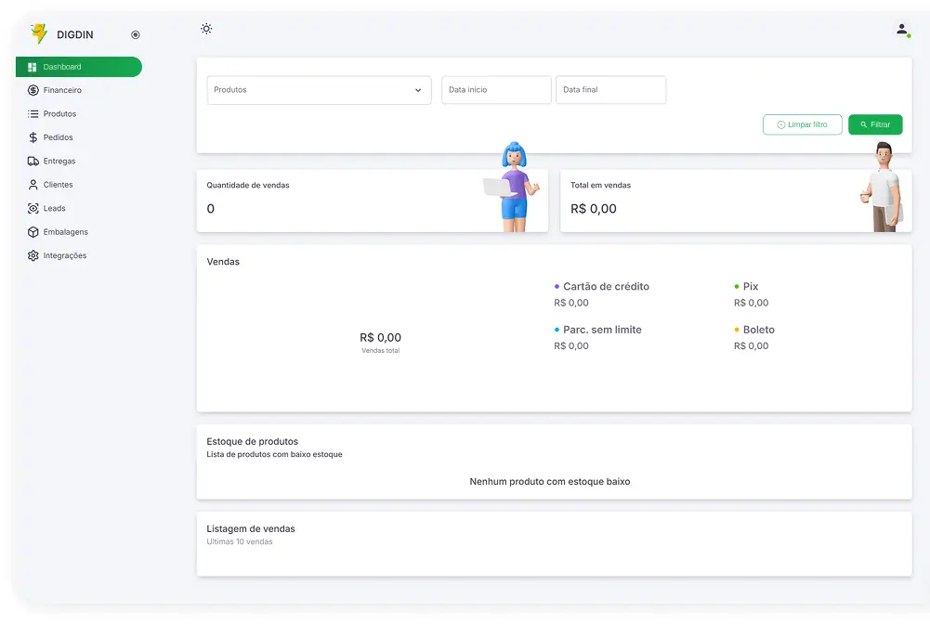Click the Integrações gear icon
The image size is (930, 624).
[x=33, y=256]
